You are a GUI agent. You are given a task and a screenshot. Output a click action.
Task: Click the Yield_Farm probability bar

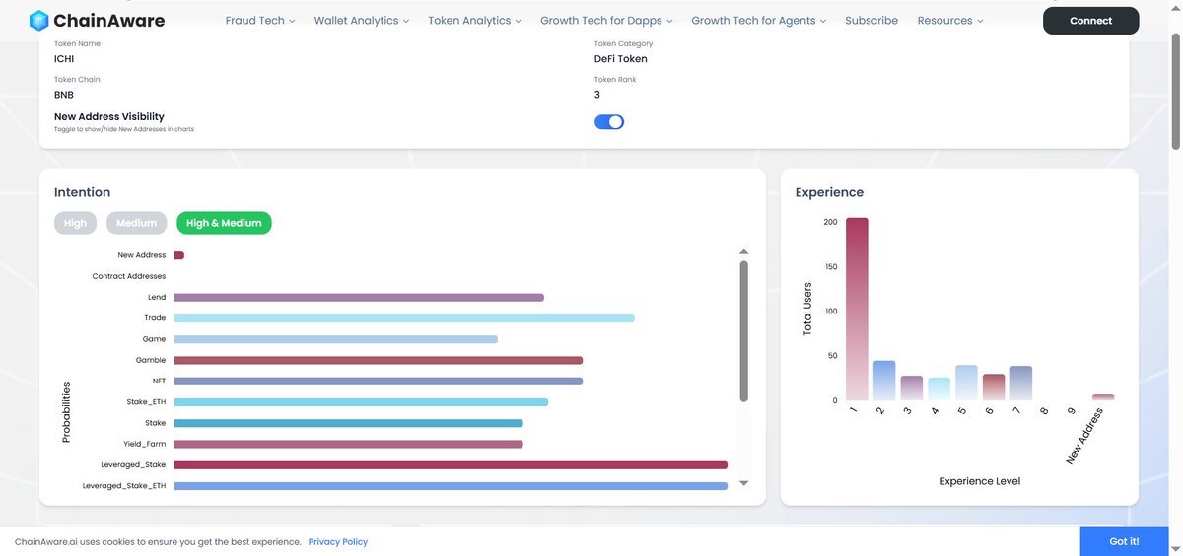349,445
